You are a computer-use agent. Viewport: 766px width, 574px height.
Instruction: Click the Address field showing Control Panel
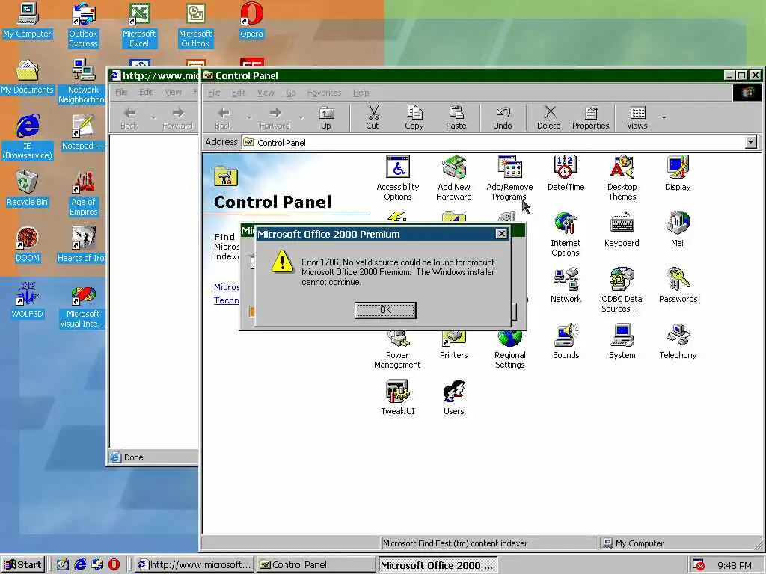coord(494,142)
